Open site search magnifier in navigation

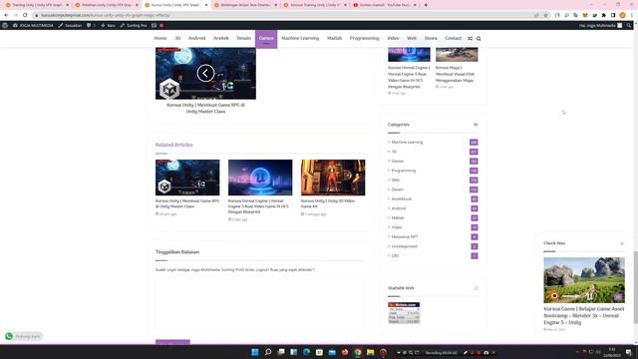pos(478,38)
